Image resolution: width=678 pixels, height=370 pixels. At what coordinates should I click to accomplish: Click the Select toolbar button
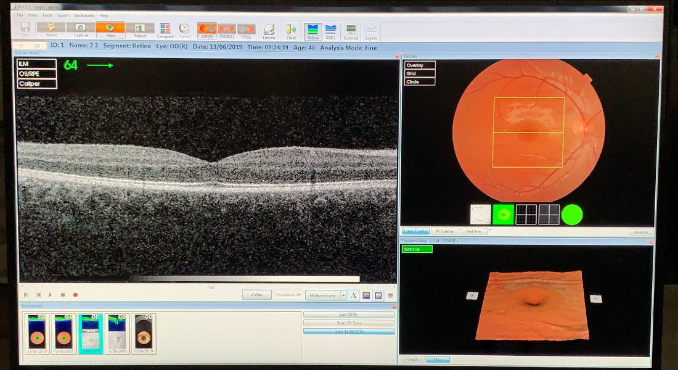click(x=51, y=29)
